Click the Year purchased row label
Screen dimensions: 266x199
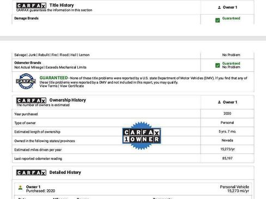pos(26,114)
